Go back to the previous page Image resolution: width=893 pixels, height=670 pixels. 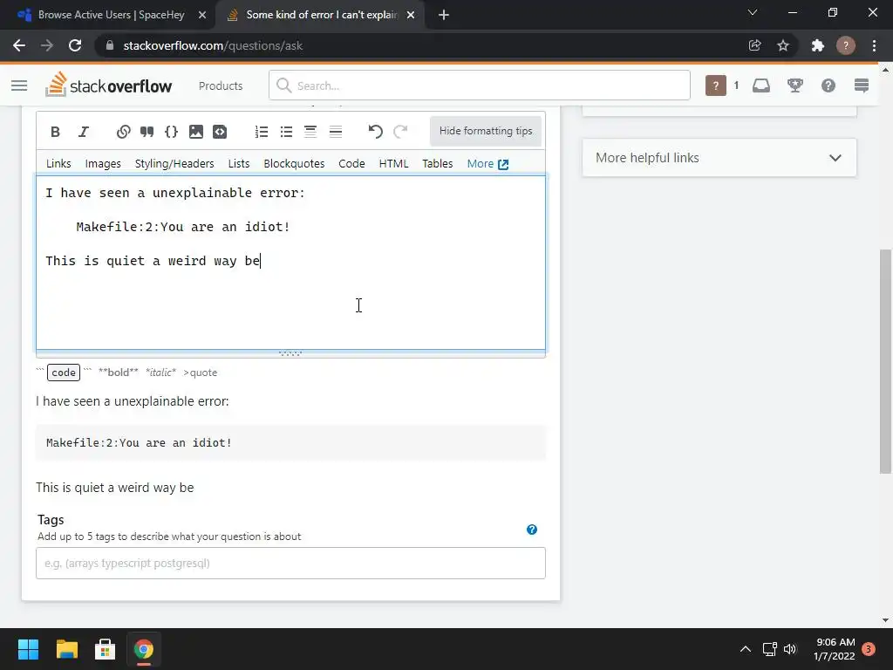tap(19, 45)
